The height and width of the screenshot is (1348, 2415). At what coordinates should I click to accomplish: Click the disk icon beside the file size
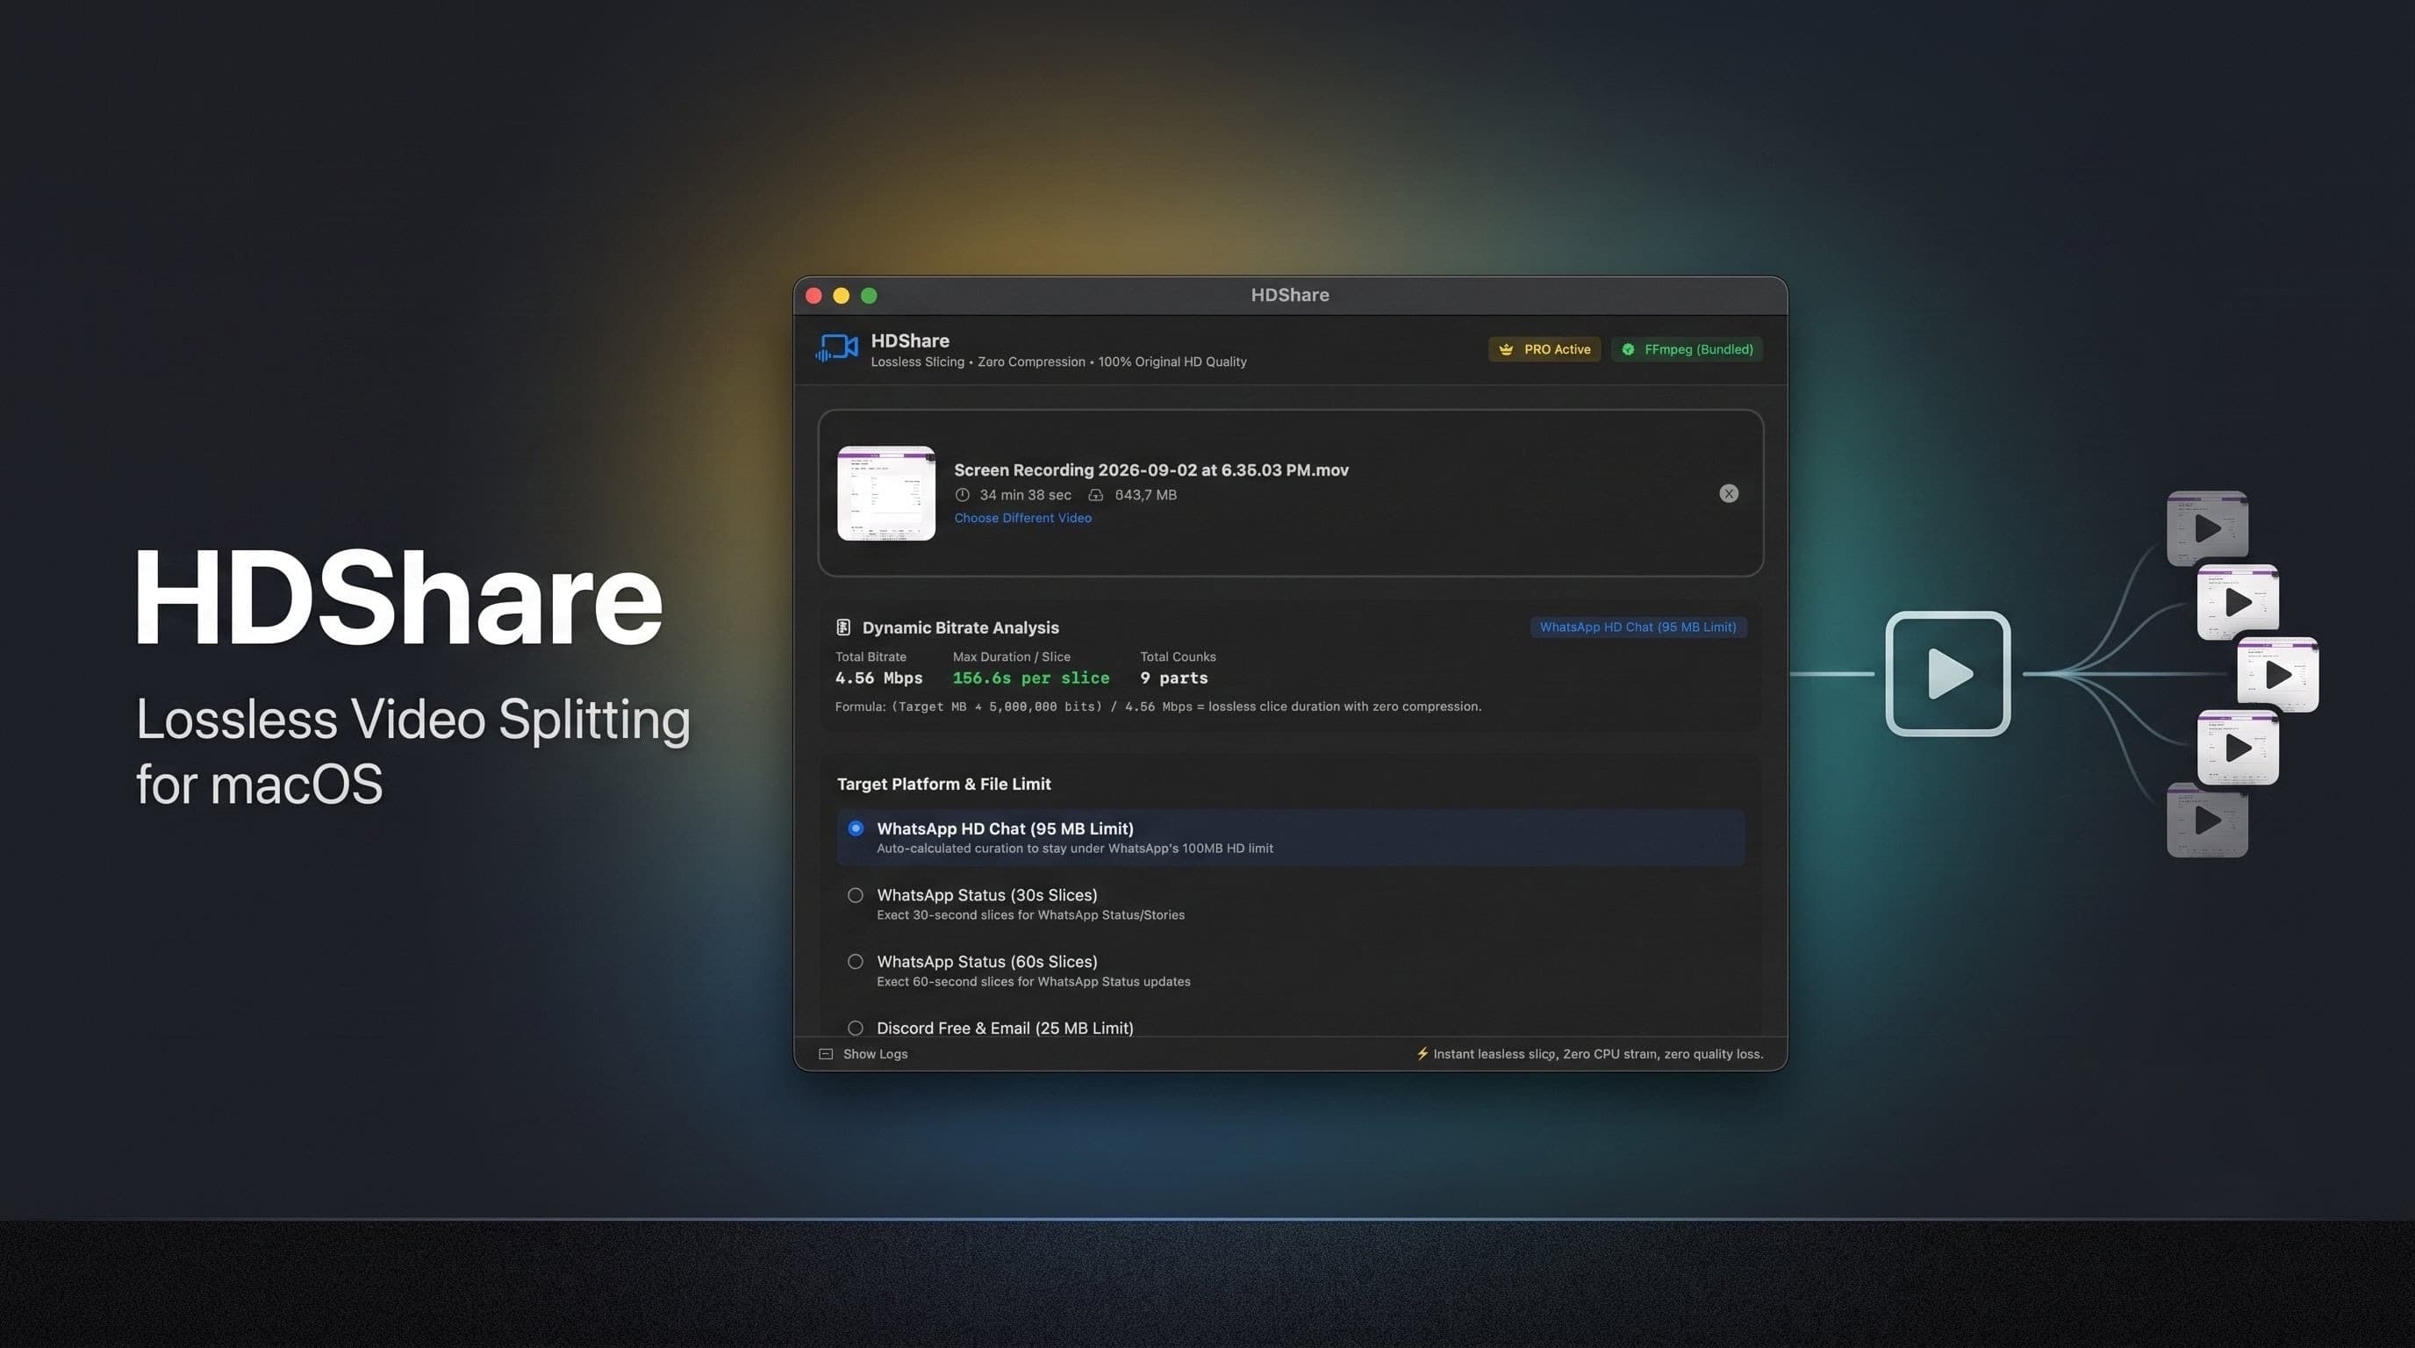1095,495
